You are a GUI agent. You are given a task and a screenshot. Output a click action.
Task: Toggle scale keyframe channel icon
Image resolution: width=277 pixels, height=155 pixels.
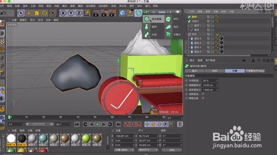(153, 124)
